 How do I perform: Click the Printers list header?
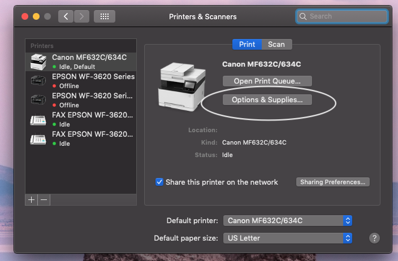(x=42, y=46)
